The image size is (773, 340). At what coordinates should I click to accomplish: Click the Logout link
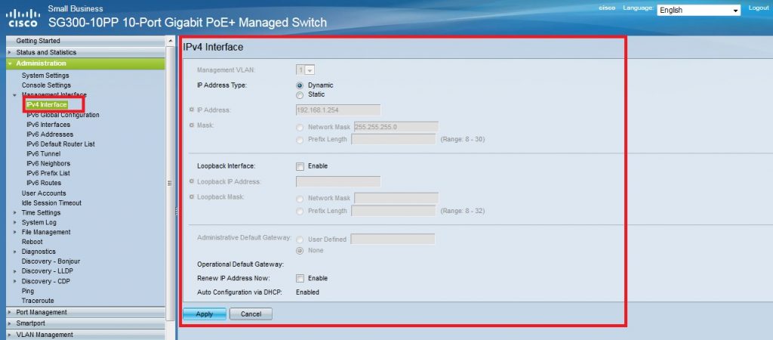[x=758, y=8]
